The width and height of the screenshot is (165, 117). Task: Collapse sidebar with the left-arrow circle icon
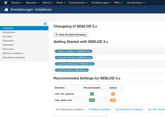pos(45,24)
